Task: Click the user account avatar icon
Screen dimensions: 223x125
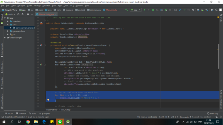Action: pos(220,10)
